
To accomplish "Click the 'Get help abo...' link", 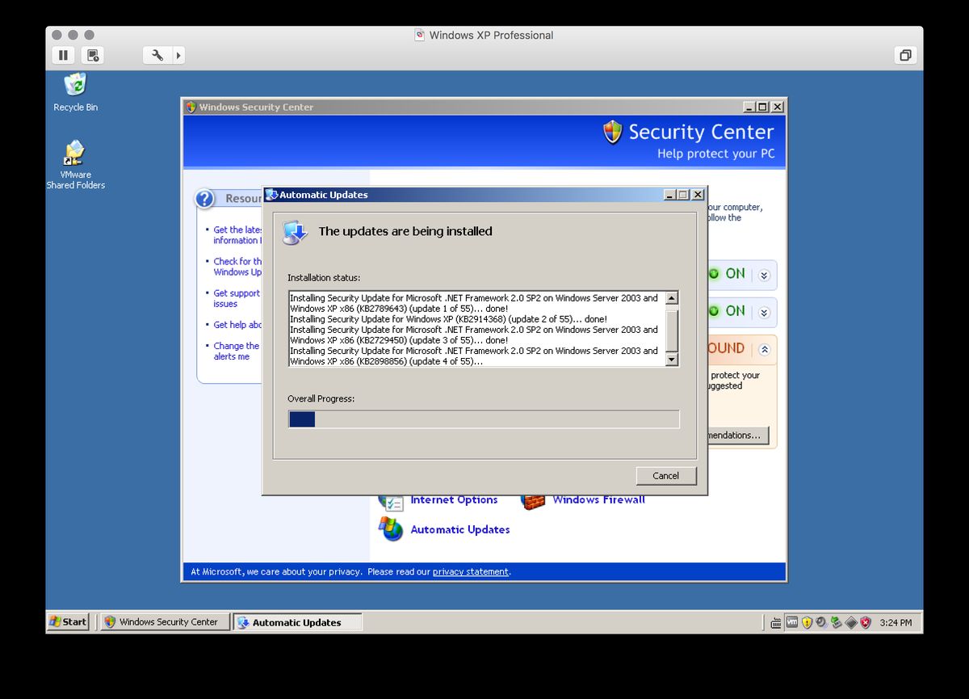I will point(237,325).
